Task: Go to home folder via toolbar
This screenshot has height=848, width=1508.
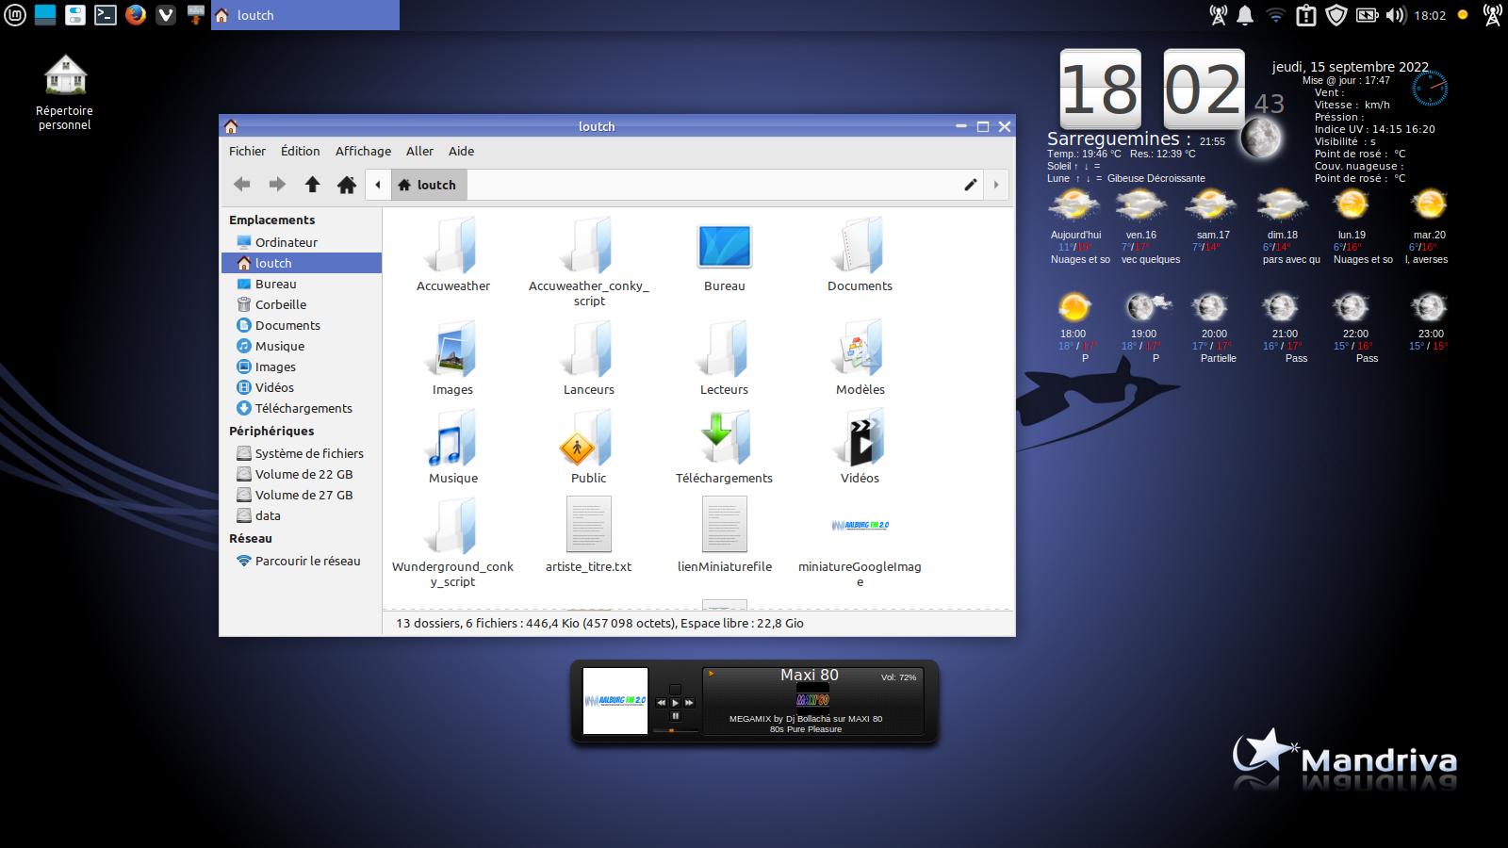Action: (x=347, y=185)
